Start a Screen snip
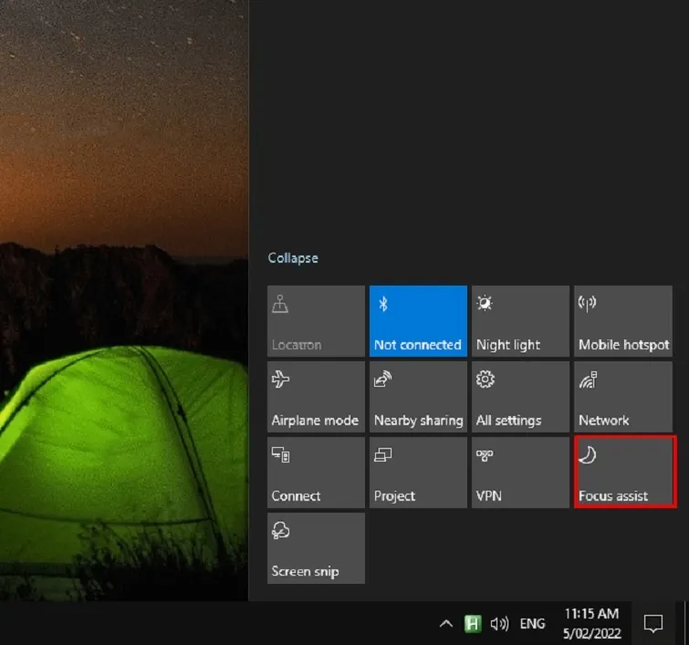 click(x=316, y=547)
